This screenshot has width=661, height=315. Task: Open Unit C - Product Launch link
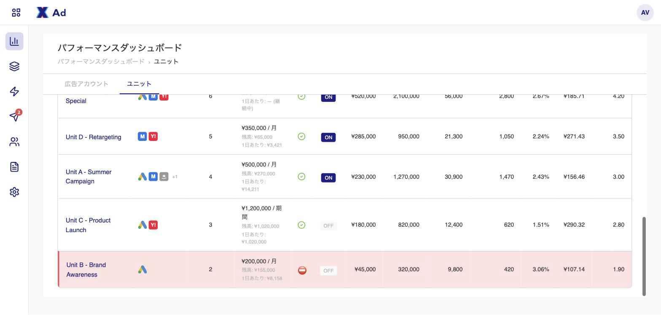[88, 225]
